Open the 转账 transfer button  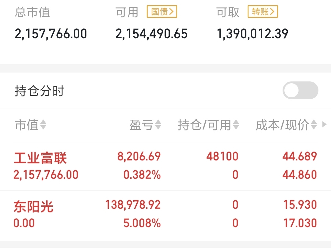[x=263, y=12]
